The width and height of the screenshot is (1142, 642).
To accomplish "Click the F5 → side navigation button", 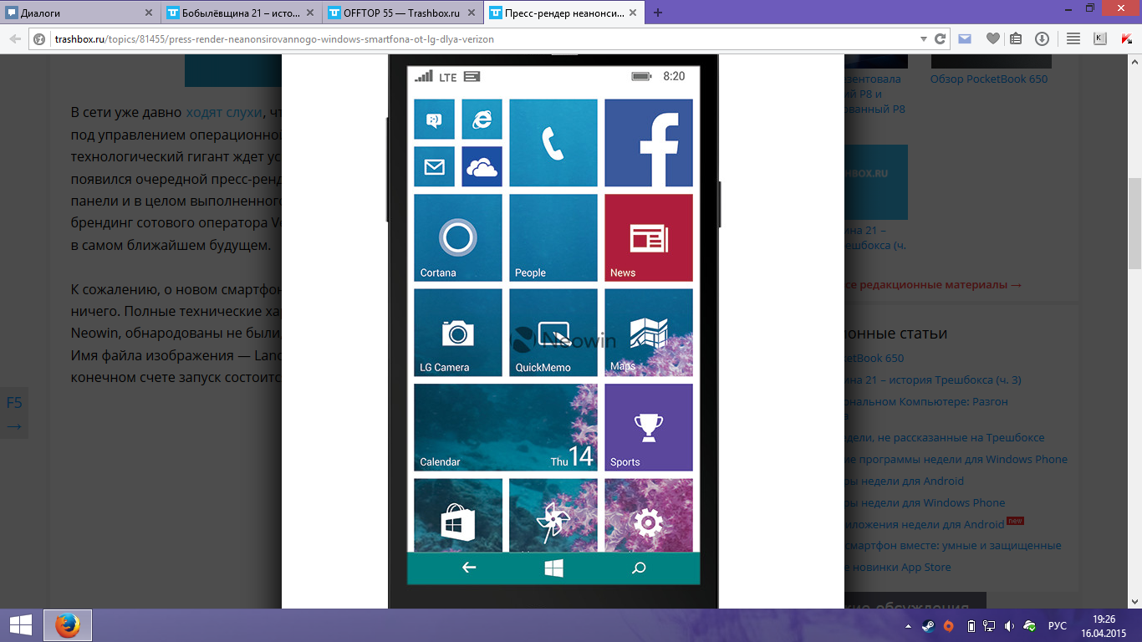I will [14, 415].
